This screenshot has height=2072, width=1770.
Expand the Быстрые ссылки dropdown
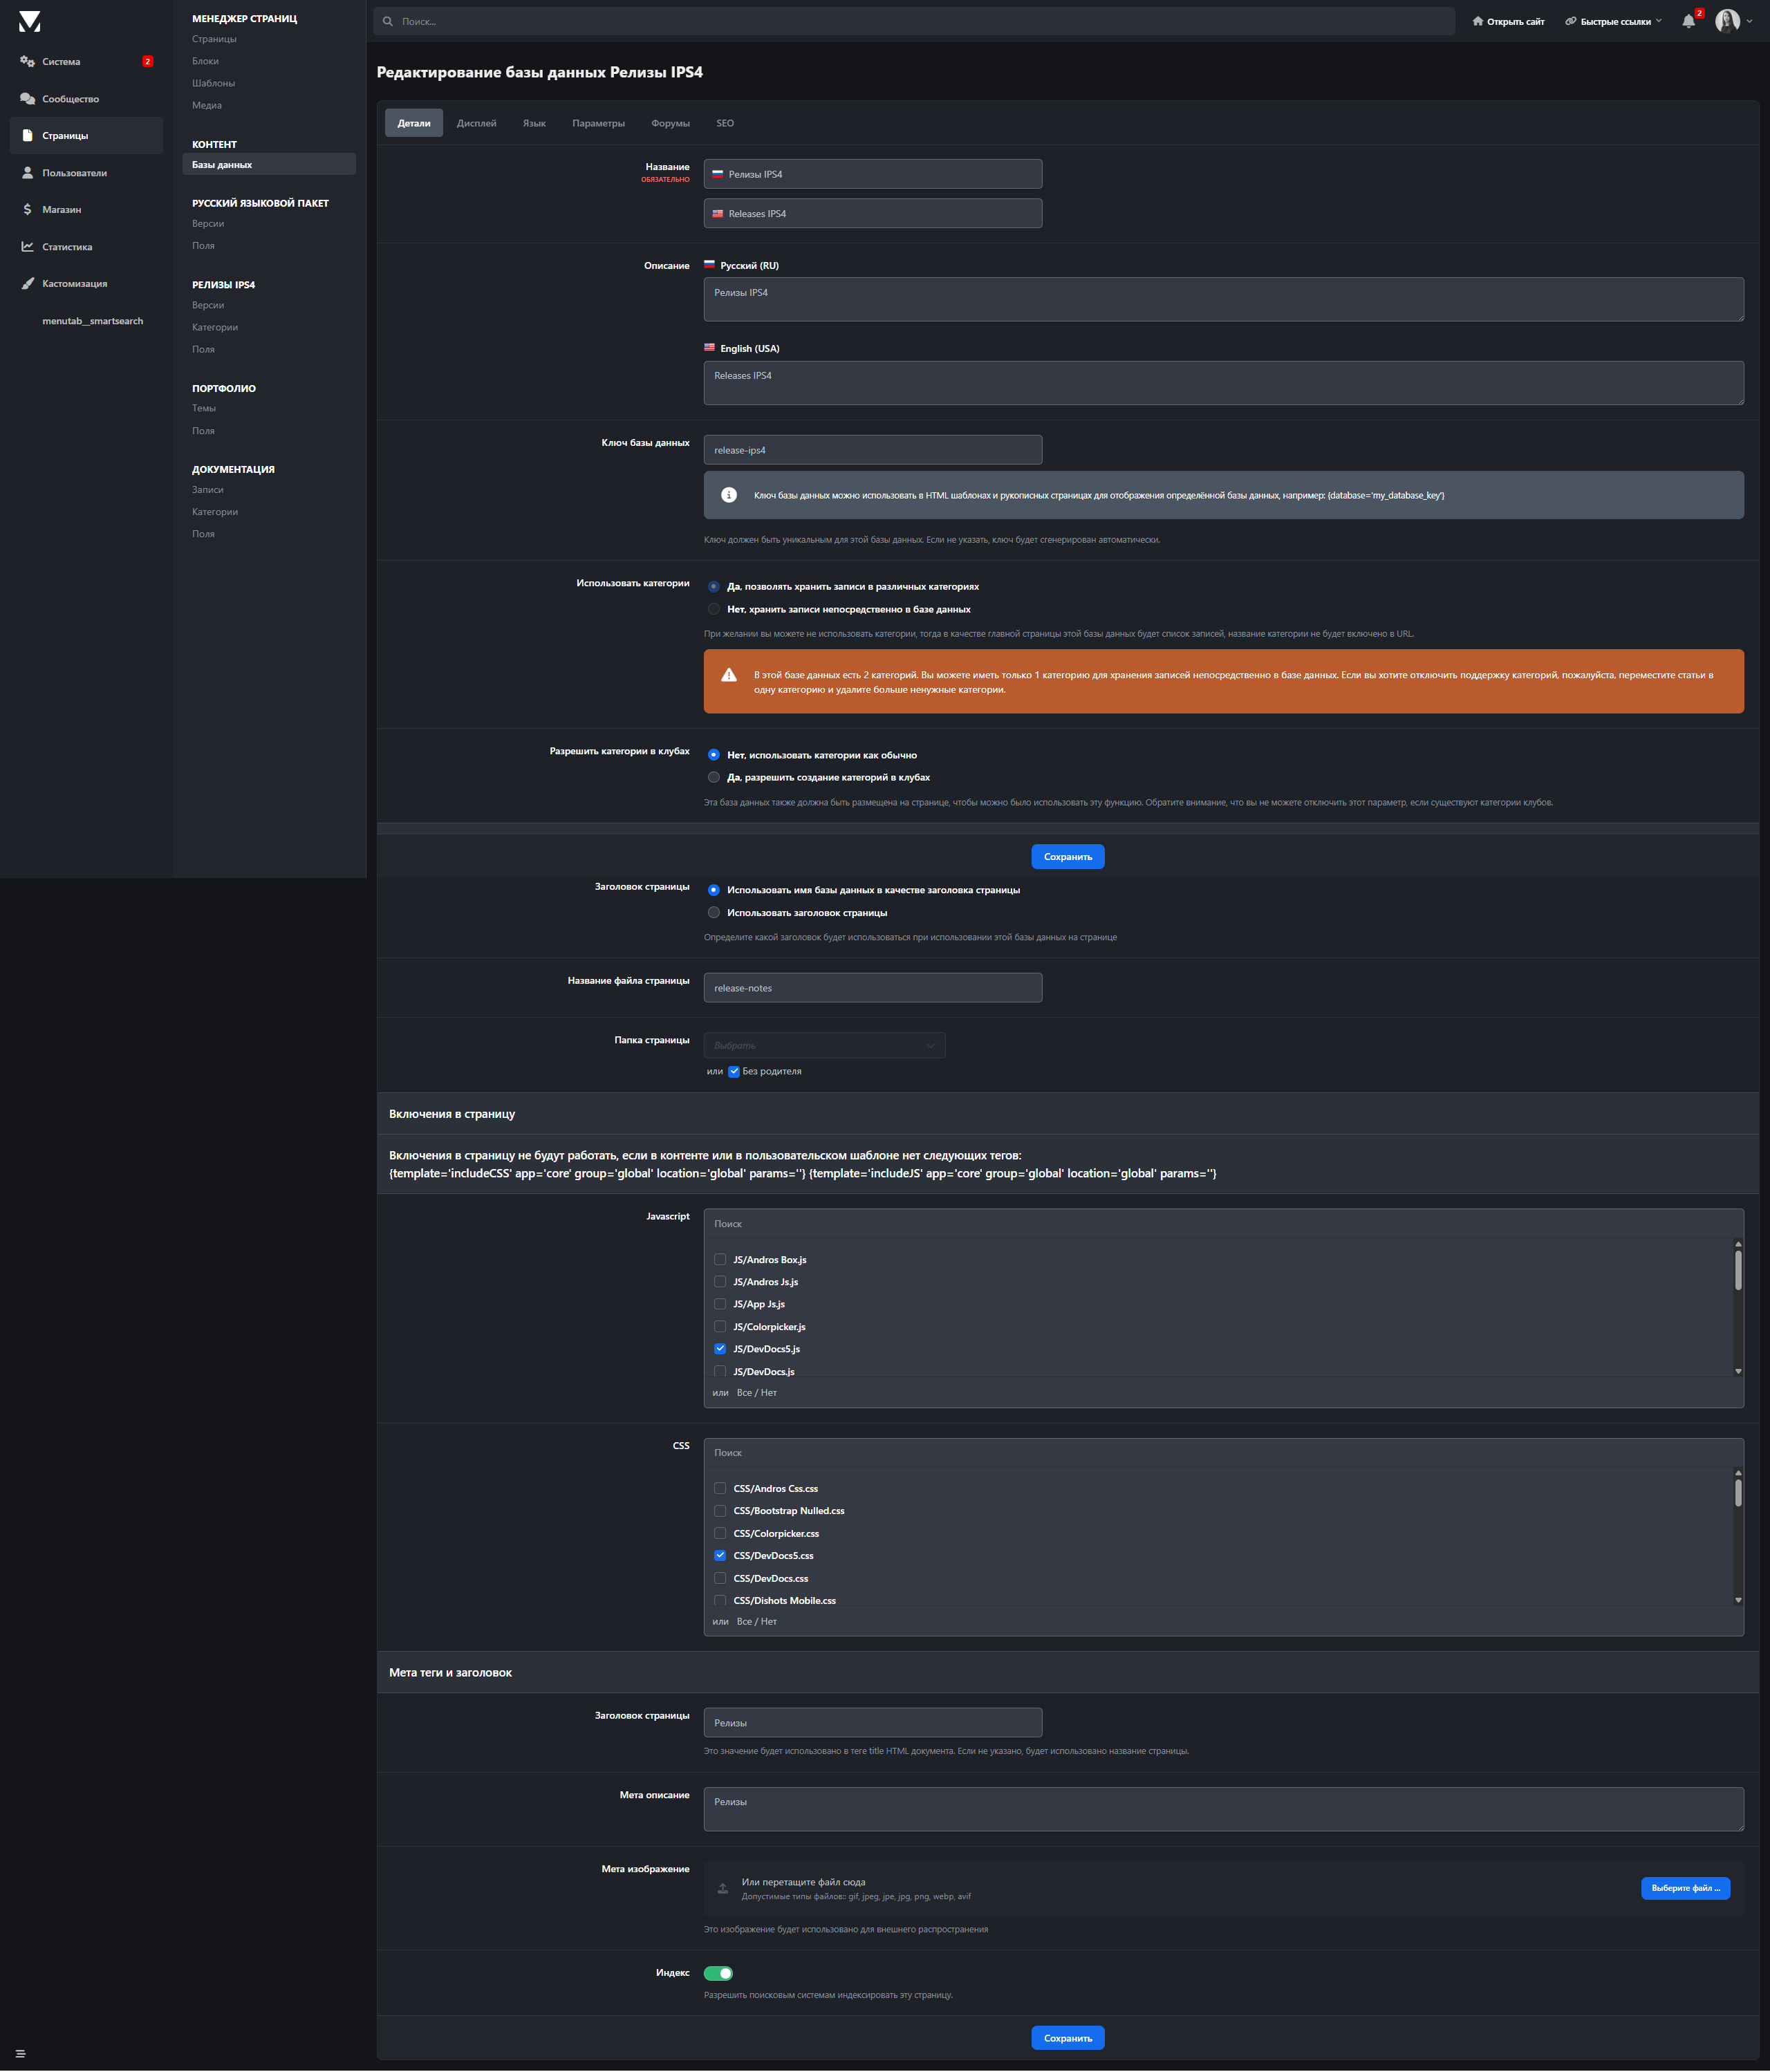tap(1614, 21)
